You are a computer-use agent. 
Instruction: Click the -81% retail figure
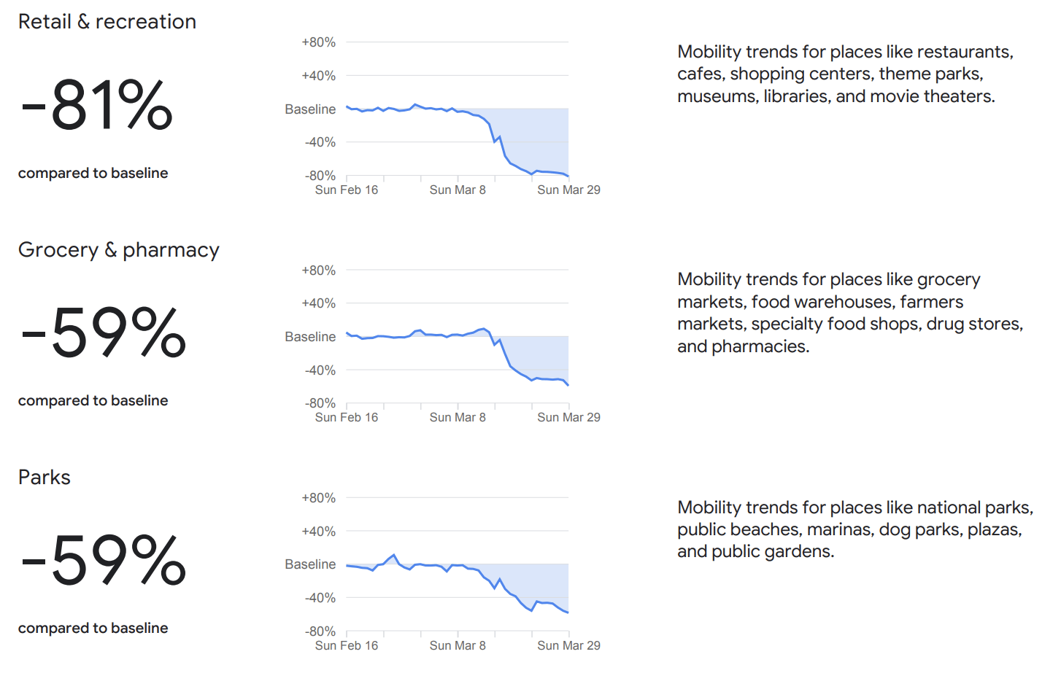click(x=97, y=106)
